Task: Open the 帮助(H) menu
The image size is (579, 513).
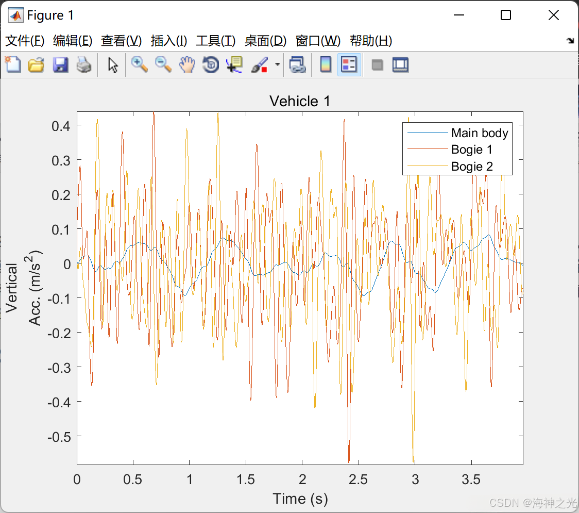Action: pyautogui.click(x=371, y=40)
